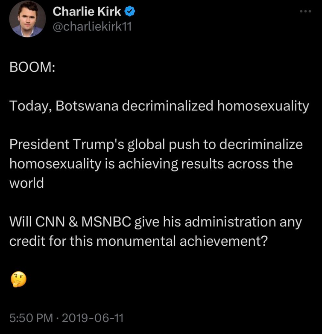Open the round profile avatar photo
Viewport: 322px width, 334px height.
click(x=27, y=19)
